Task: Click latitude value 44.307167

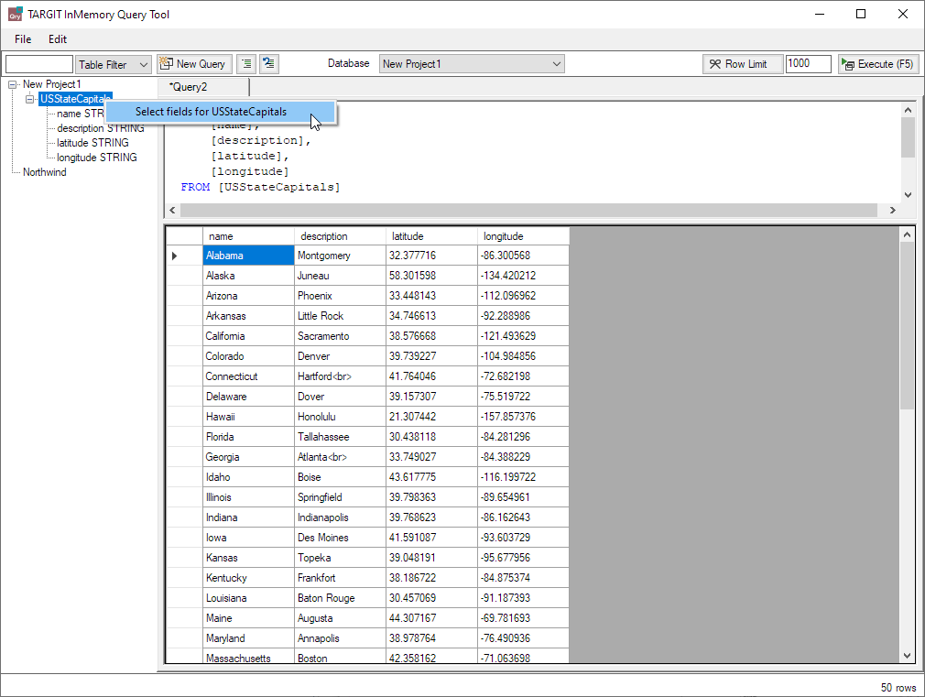Action: pyautogui.click(x=431, y=618)
